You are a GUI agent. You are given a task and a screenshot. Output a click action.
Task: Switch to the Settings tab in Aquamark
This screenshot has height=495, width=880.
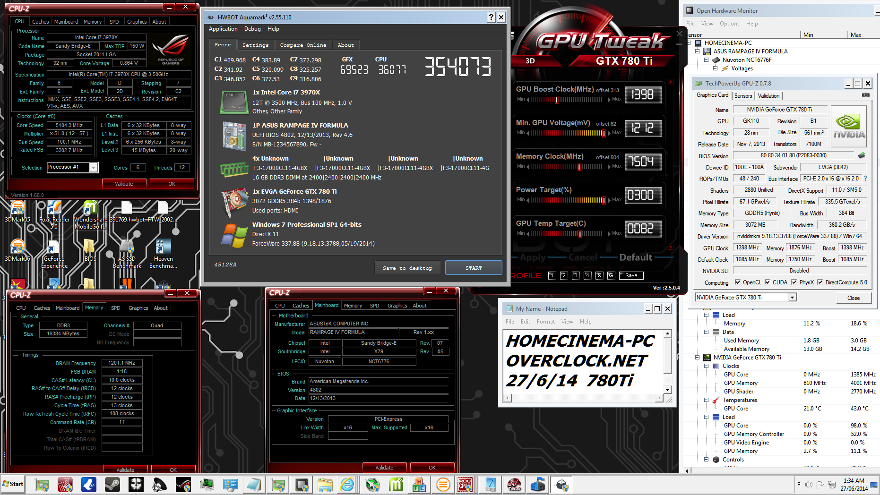click(x=255, y=45)
